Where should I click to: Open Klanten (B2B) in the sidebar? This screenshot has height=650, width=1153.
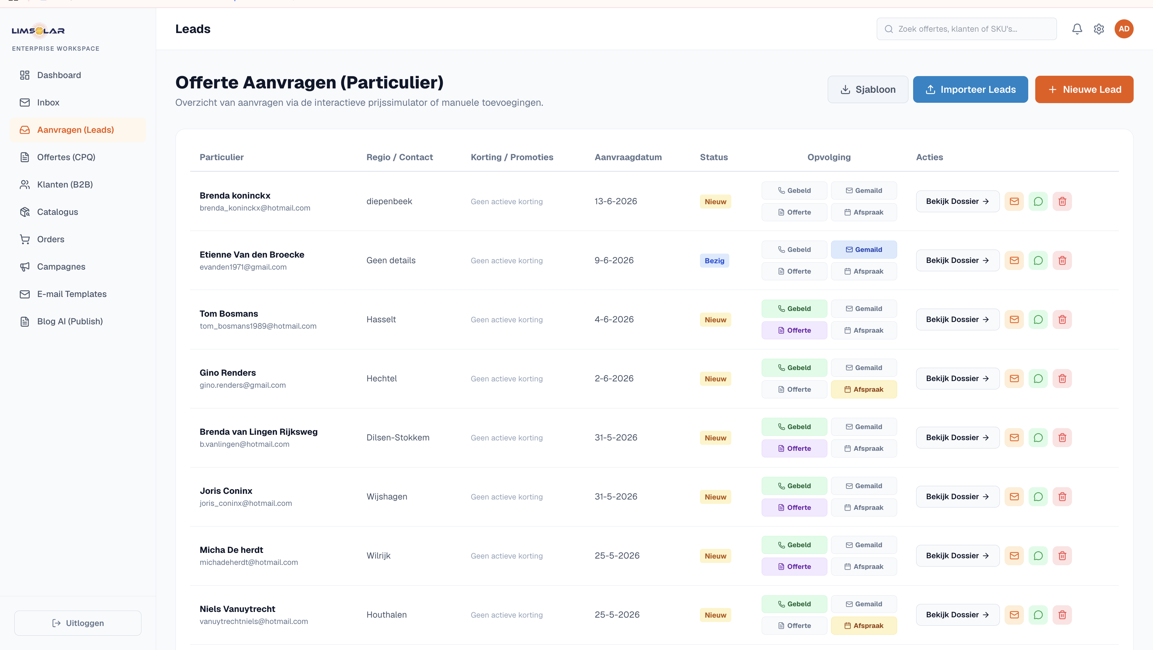(78, 185)
